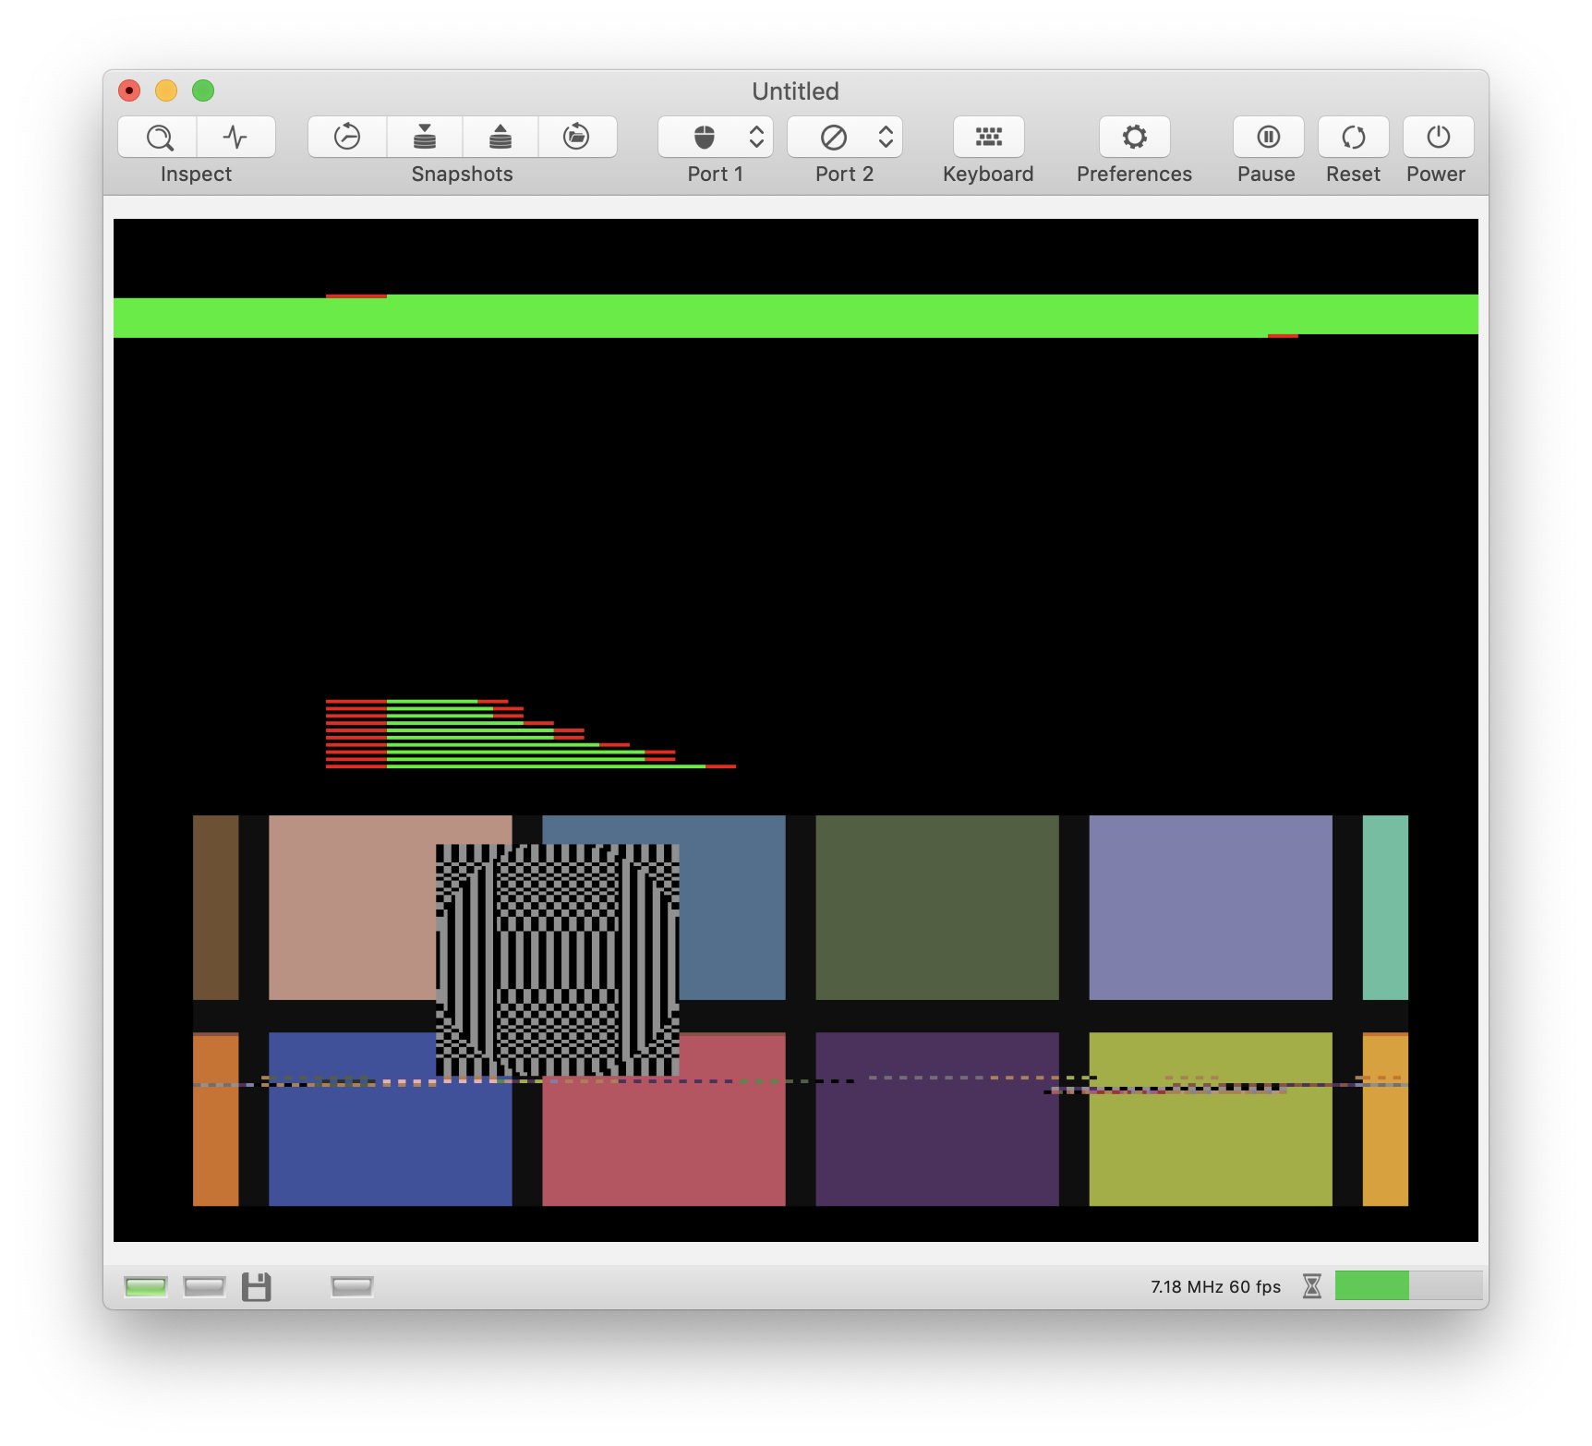This screenshot has width=1592, height=1446.
Task: Pause the emulator
Action: pyautogui.click(x=1268, y=138)
